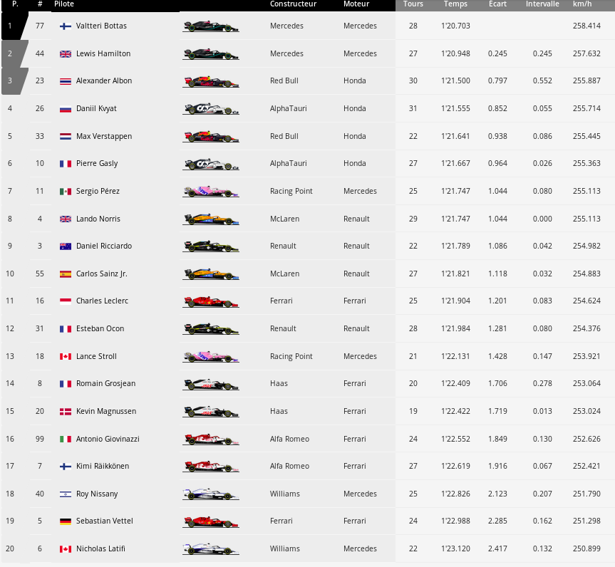Click the Mexican flag beside Sergio Pérez

click(65, 192)
